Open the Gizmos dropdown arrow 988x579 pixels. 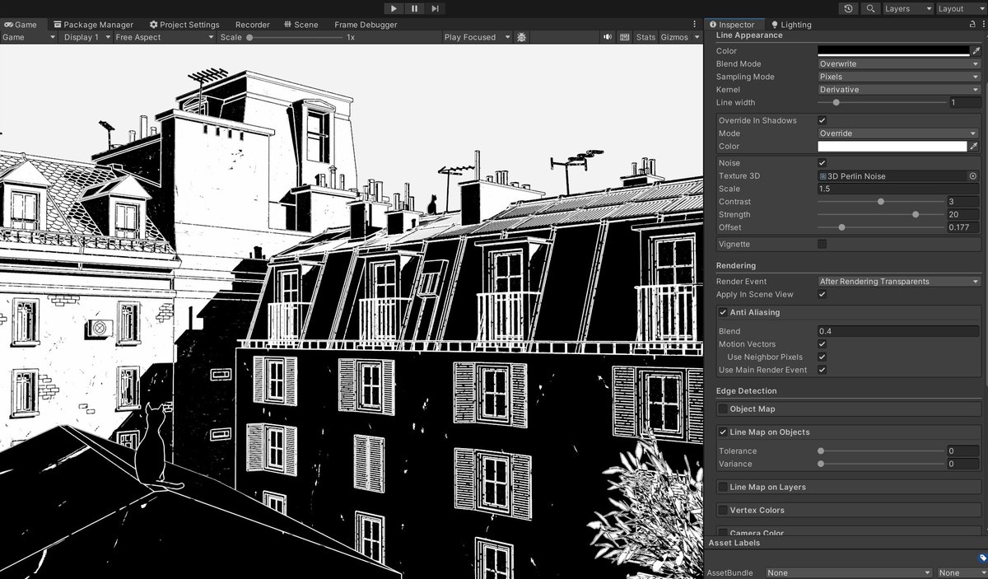697,37
